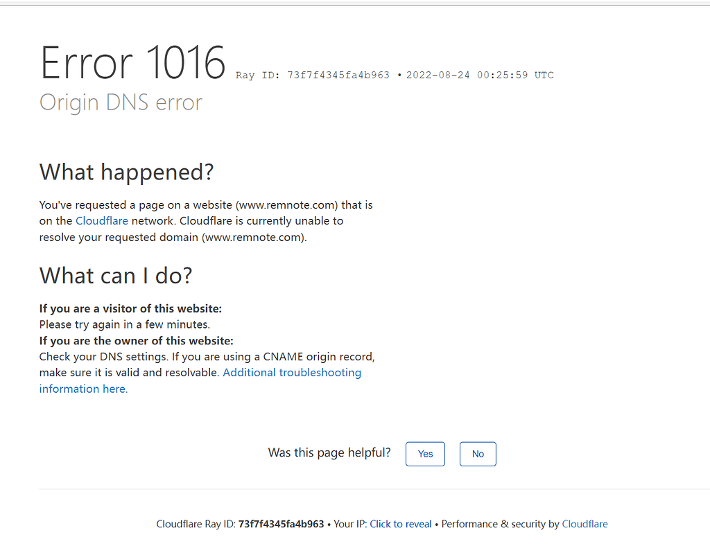The height and width of the screenshot is (546, 710).
Task: Select the Origin DNS error subtitle
Action: [x=121, y=102]
